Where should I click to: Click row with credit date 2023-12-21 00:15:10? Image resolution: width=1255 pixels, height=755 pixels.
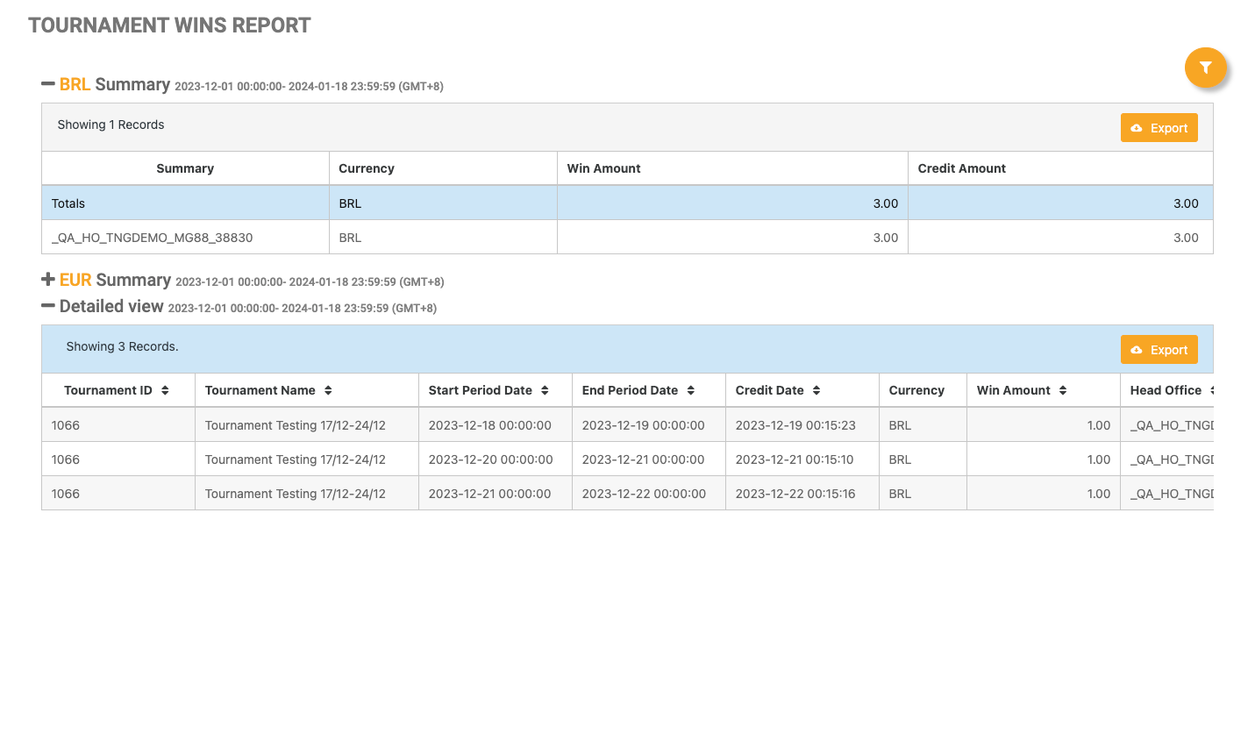click(x=794, y=459)
